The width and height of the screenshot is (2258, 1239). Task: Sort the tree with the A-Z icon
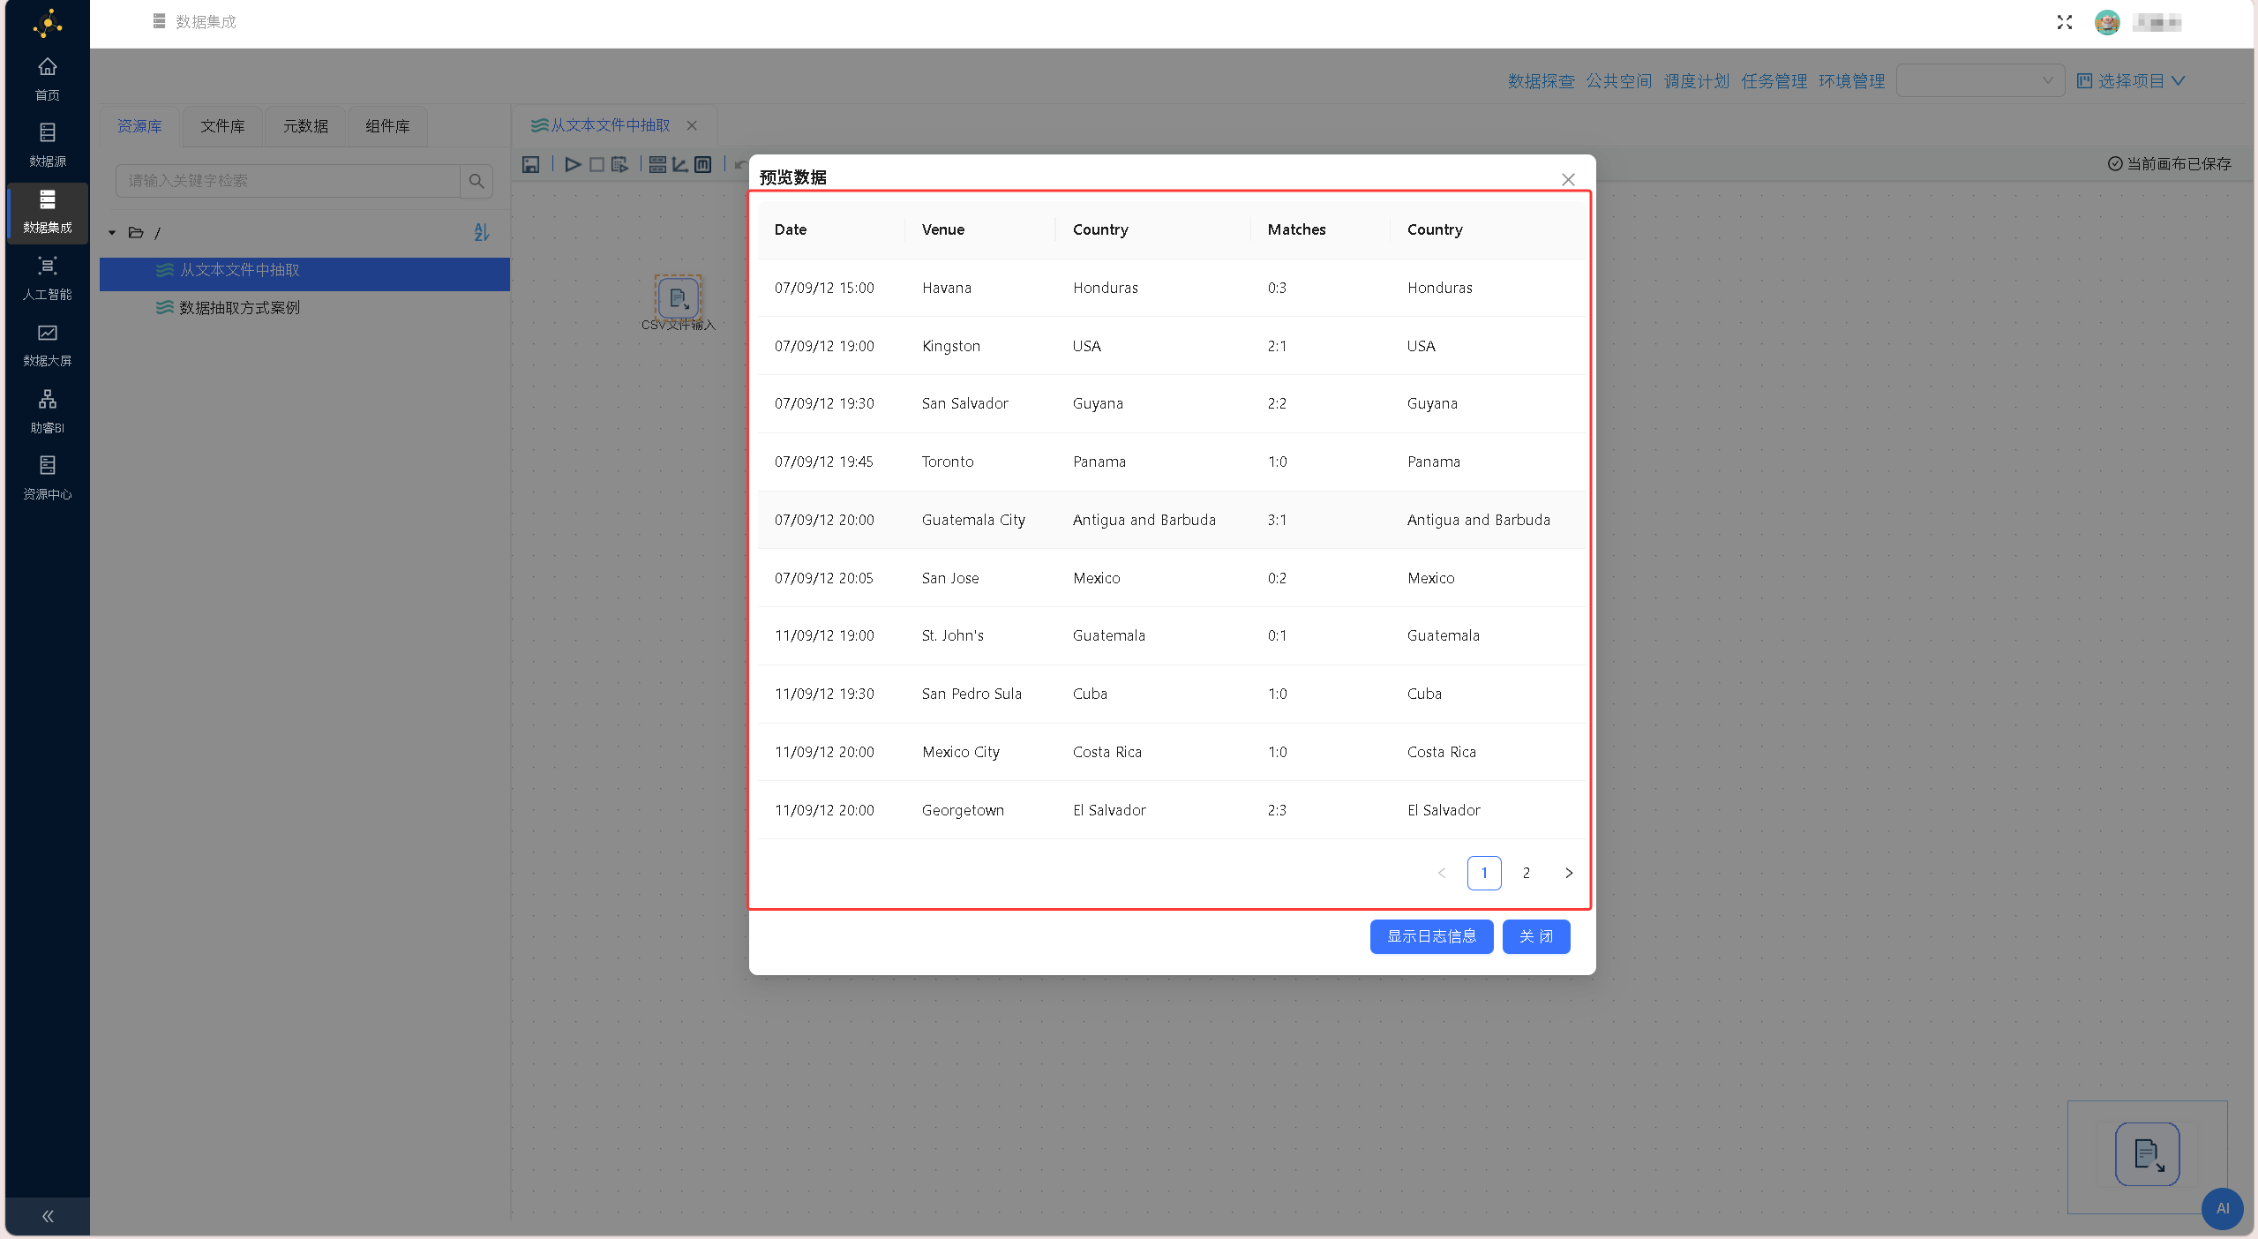[x=481, y=232]
